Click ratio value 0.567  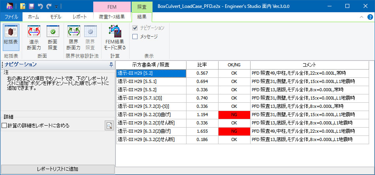coord(202,73)
